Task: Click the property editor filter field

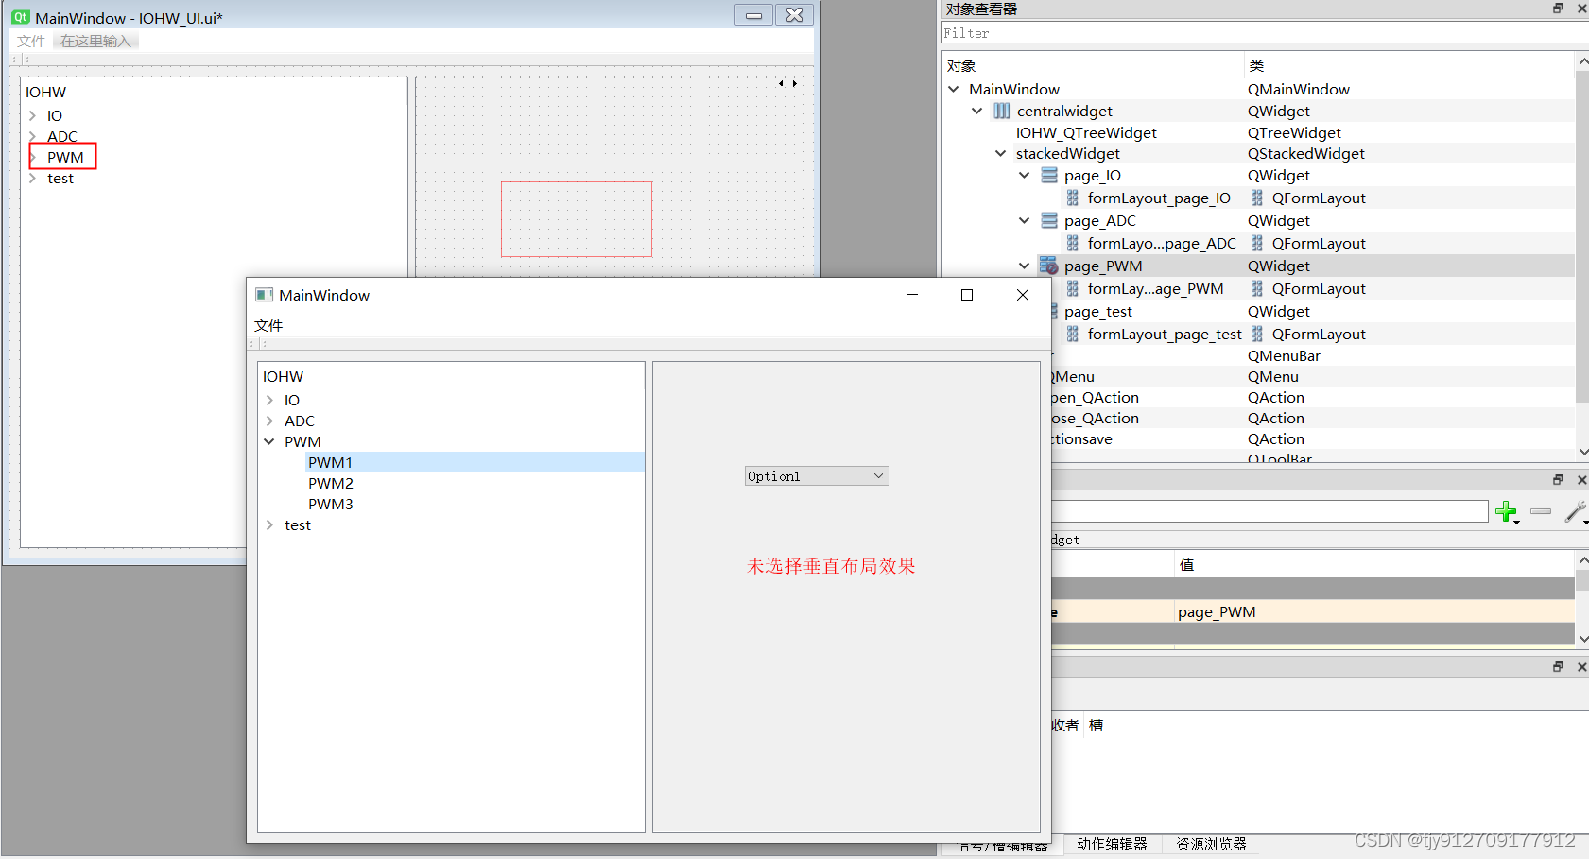Action: click(1269, 511)
